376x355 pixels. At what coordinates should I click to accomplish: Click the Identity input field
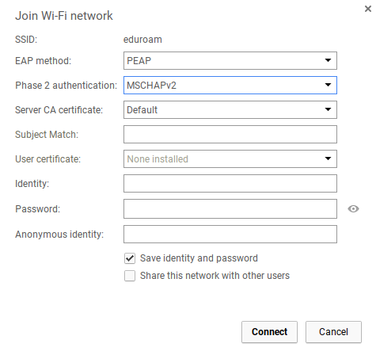(x=230, y=183)
